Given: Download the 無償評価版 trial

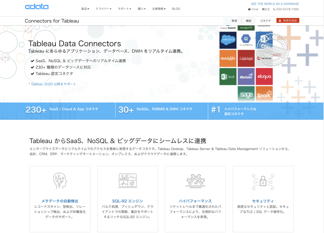Looking at the screenshot, I should [288, 20].
